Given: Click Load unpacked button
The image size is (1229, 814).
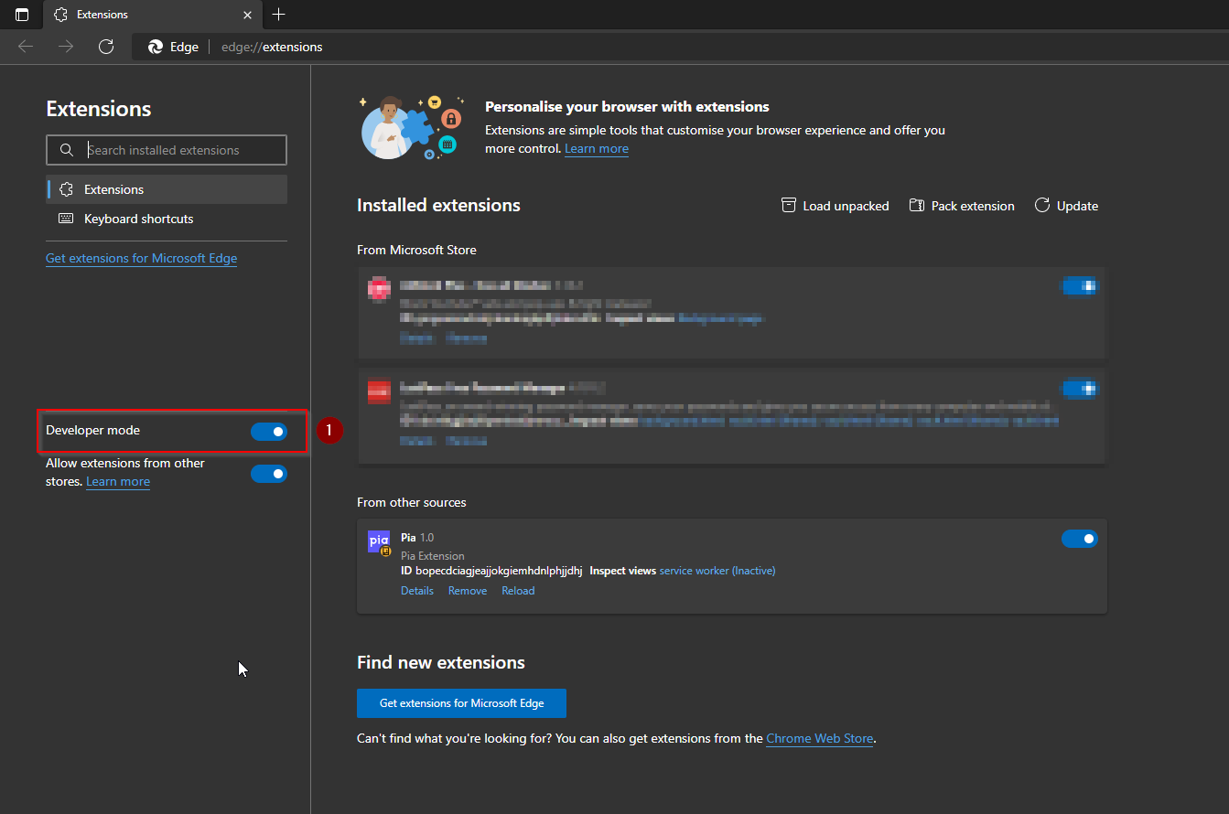Looking at the screenshot, I should click(x=835, y=206).
